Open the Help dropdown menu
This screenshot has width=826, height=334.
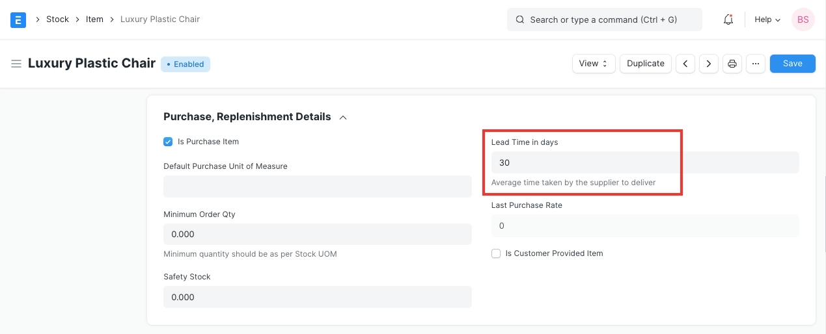[x=767, y=19]
